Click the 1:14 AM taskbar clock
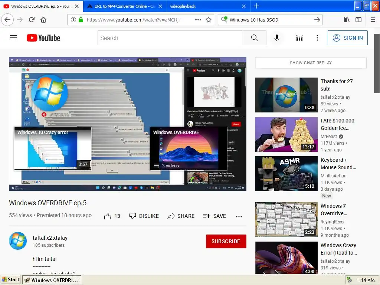 [x=366, y=280]
